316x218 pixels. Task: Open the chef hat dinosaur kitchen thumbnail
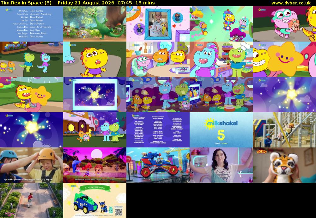click(221, 59)
